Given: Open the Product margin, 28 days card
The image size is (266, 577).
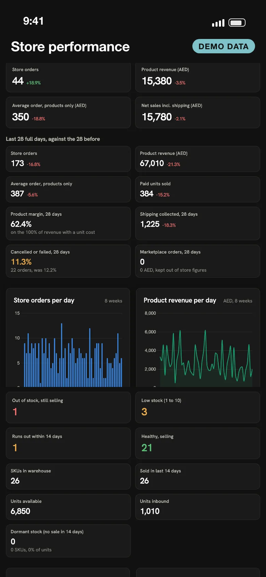Looking at the screenshot, I should point(68,224).
